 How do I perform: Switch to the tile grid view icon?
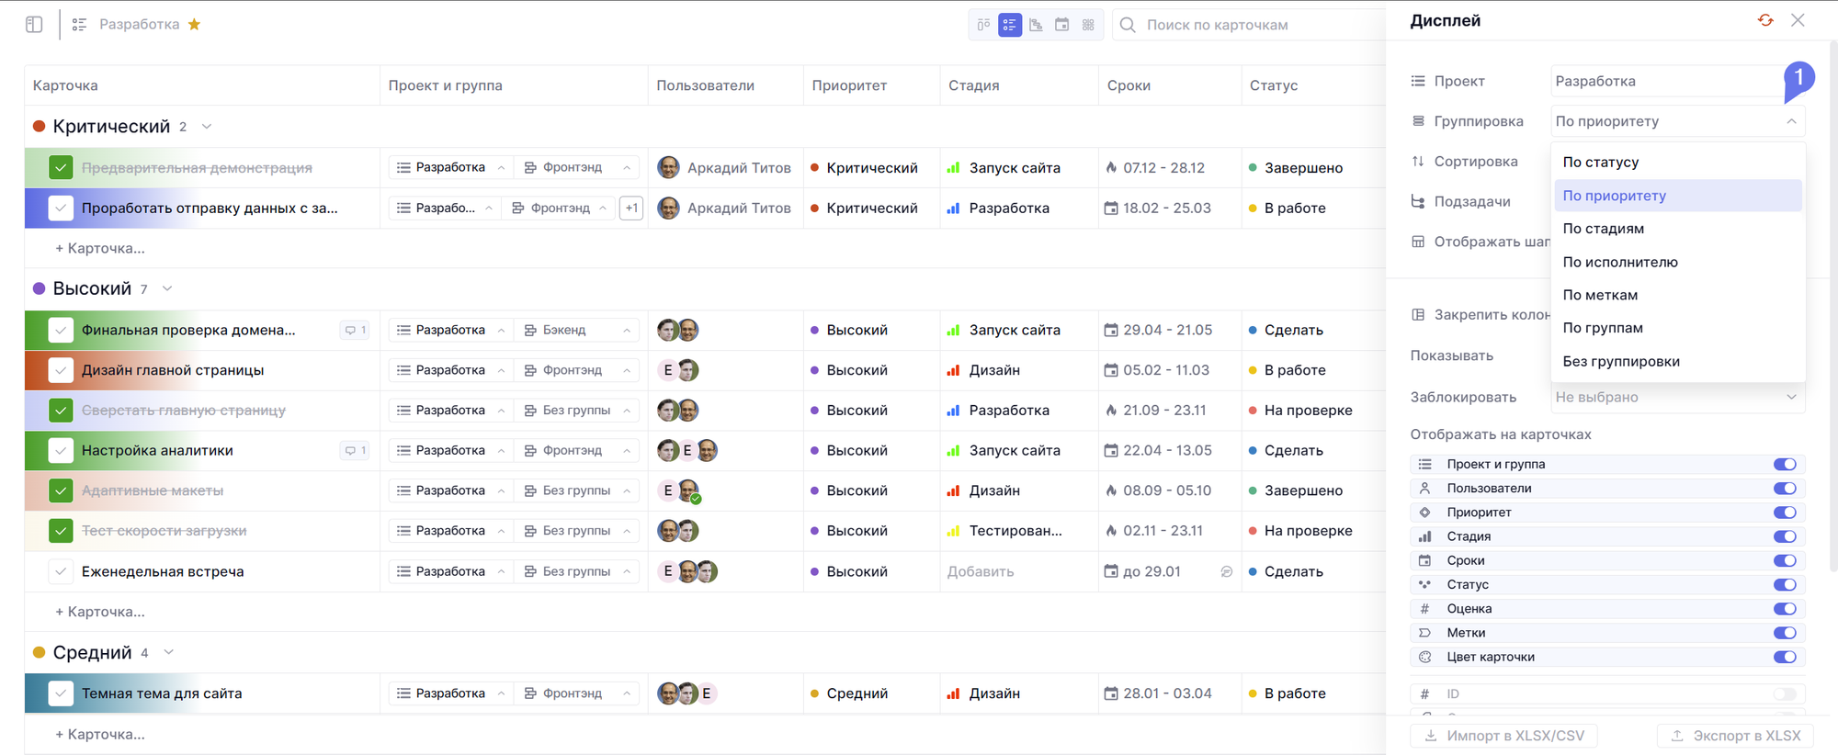(1088, 25)
